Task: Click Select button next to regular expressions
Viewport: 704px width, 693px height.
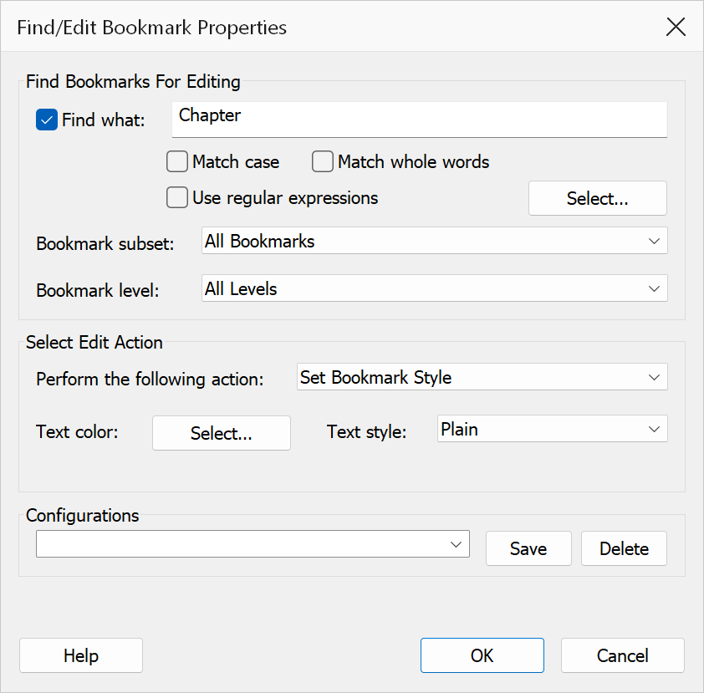Action: tap(598, 198)
